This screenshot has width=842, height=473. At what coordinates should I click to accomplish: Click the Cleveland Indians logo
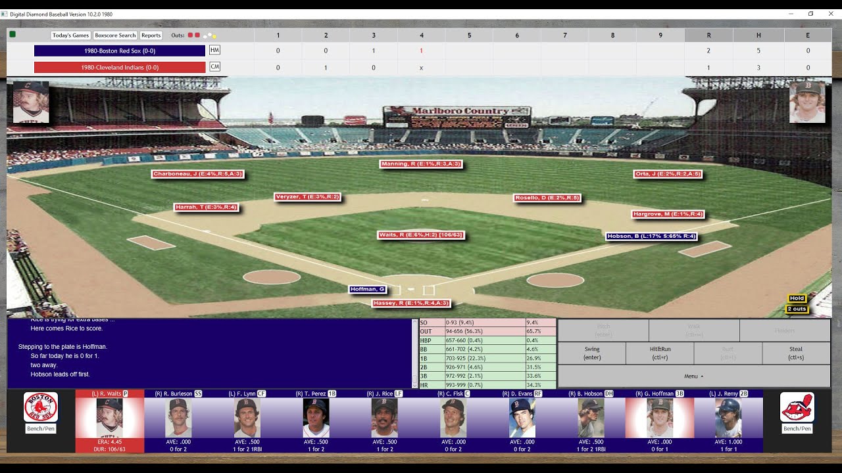click(x=797, y=407)
